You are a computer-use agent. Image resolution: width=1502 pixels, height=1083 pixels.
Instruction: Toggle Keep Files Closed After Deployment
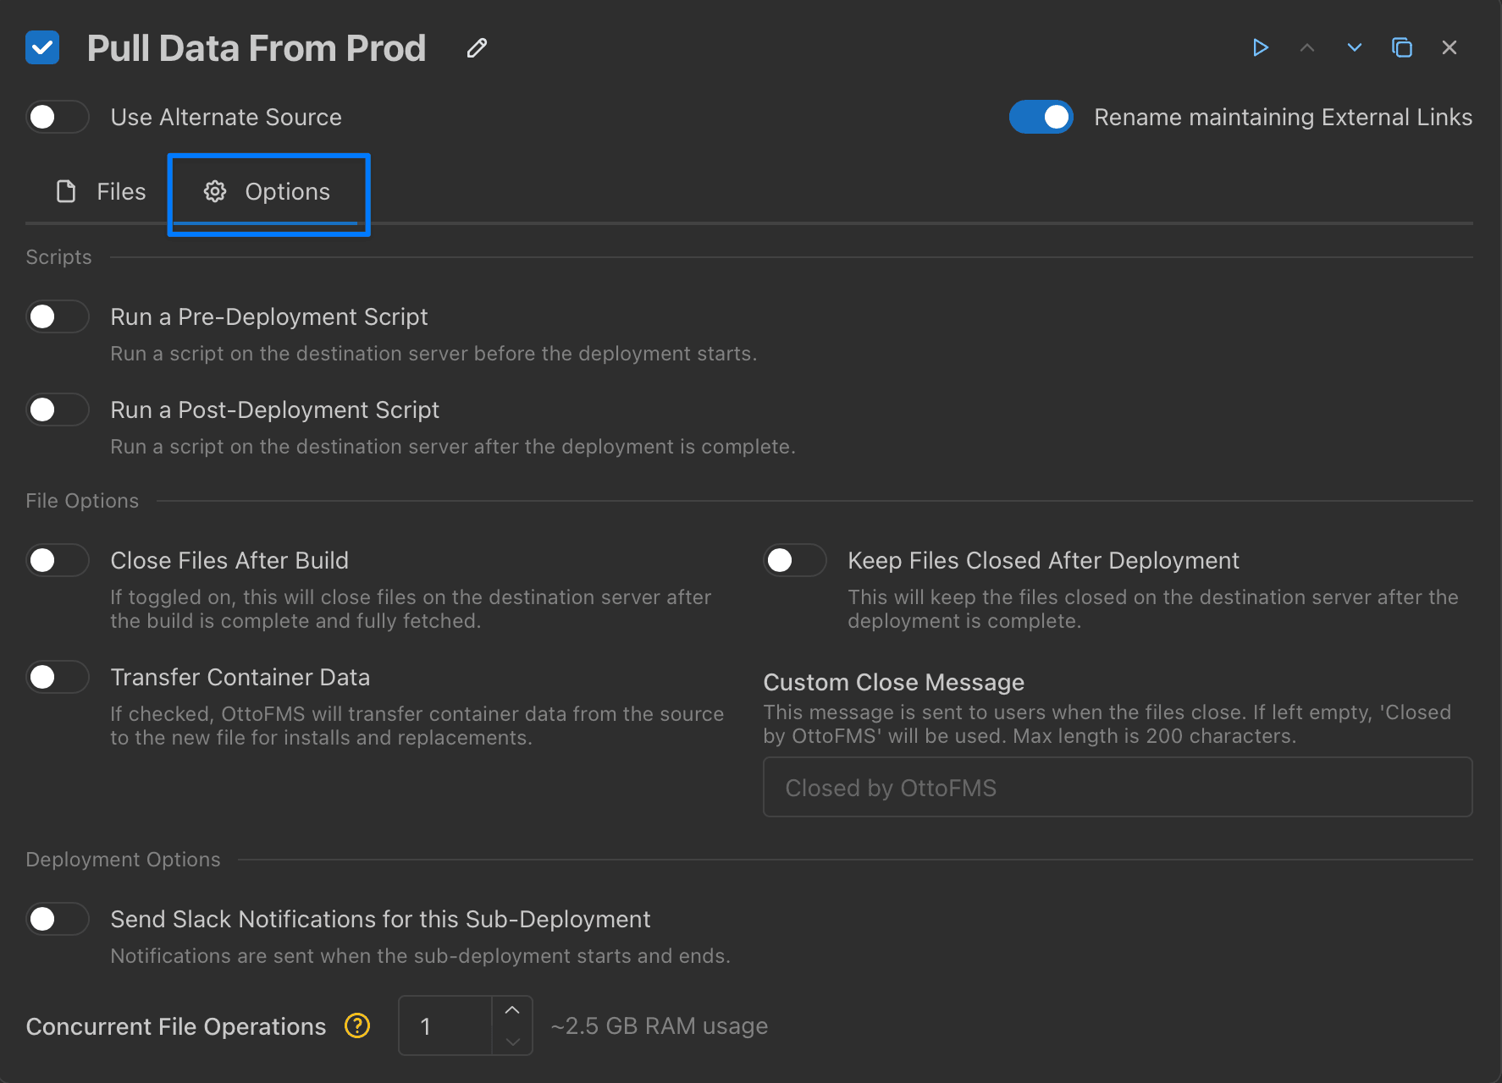click(794, 560)
